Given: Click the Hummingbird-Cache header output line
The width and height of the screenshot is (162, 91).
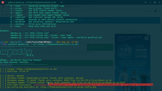Looking at the screenshot, I should point(42,78).
